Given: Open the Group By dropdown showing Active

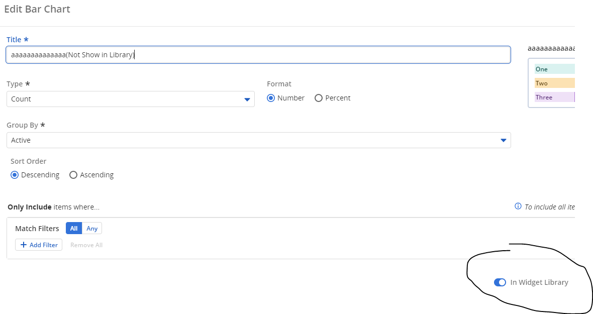Looking at the screenshot, I should pyautogui.click(x=251, y=140).
